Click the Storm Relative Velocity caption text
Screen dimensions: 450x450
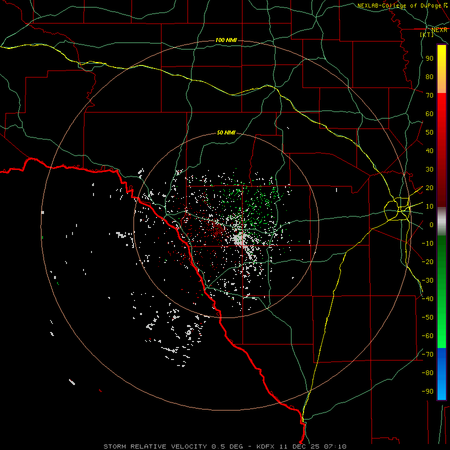pyautogui.click(x=225, y=446)
